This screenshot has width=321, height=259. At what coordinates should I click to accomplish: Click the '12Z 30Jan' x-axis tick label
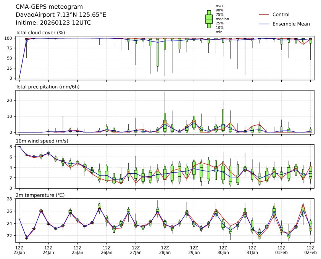tap(223, 250)
